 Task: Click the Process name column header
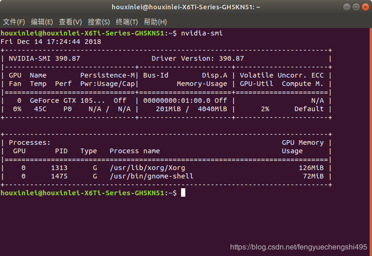tap(134, 151)
